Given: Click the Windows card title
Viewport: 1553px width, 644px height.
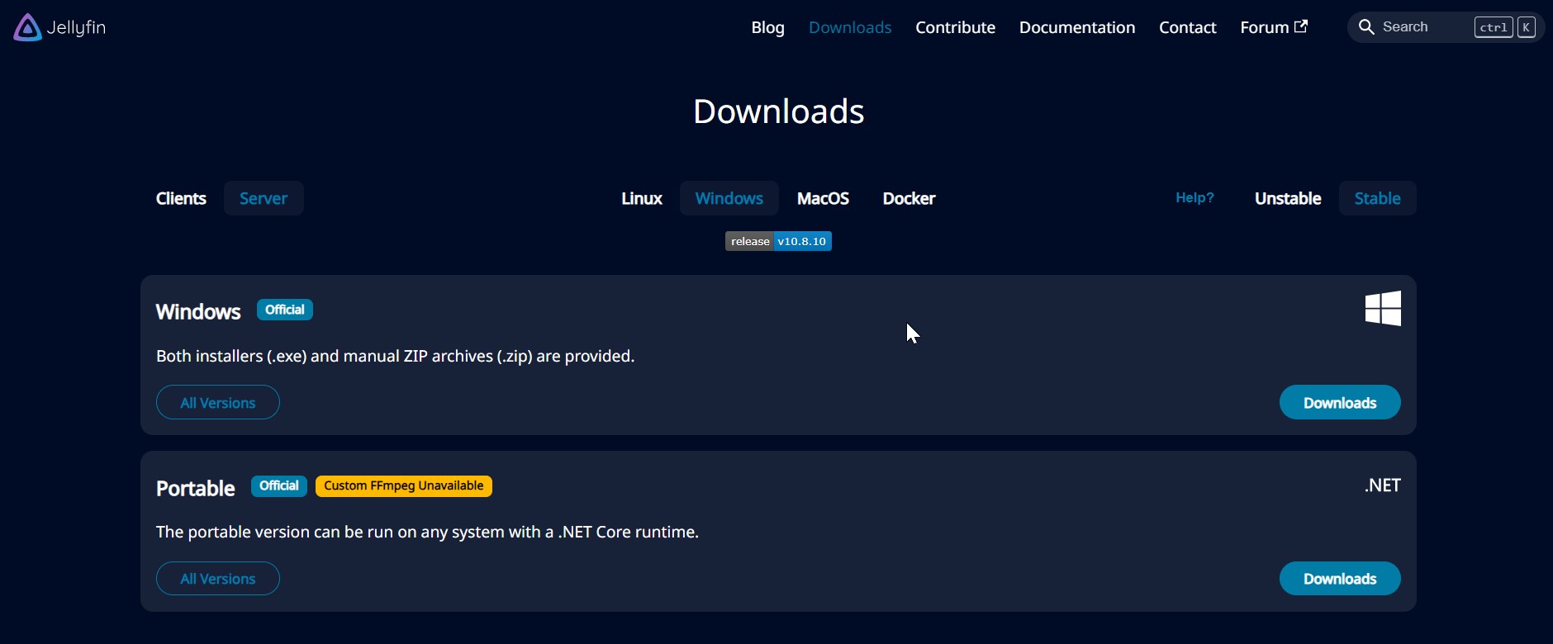Looking at the screenshot, I should coord(198,312).
